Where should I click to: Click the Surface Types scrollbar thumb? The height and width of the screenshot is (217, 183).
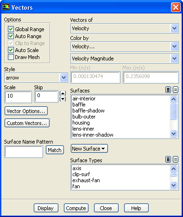tap(174, 175)
